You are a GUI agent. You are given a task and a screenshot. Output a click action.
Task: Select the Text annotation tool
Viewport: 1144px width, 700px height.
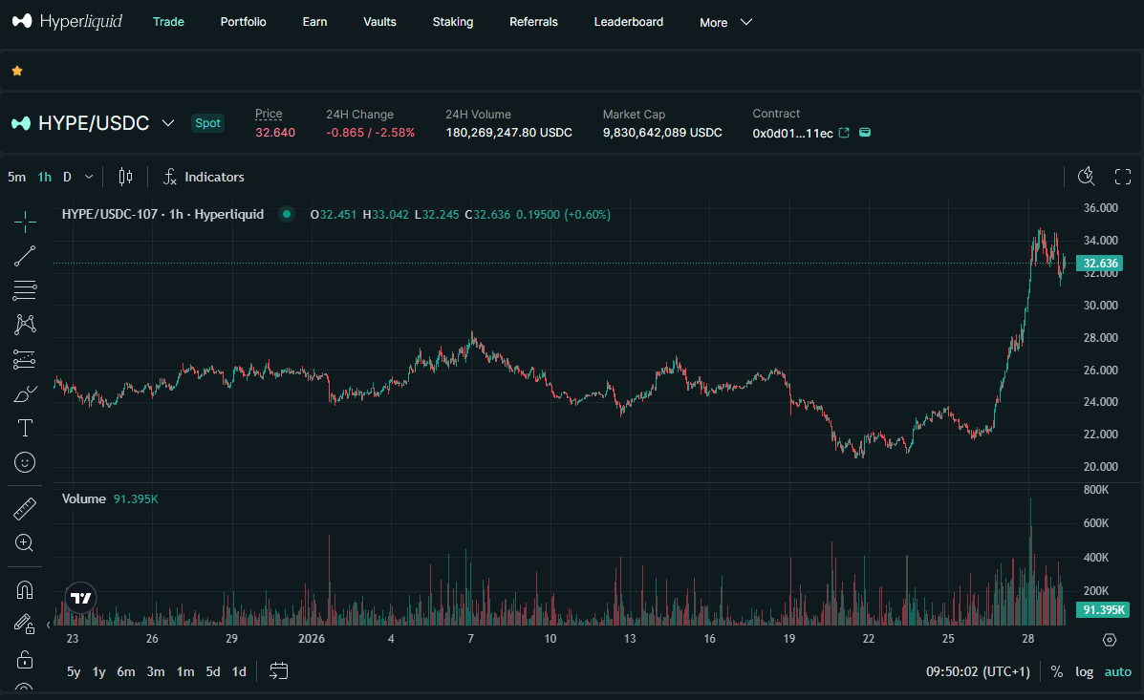point(25,428)
